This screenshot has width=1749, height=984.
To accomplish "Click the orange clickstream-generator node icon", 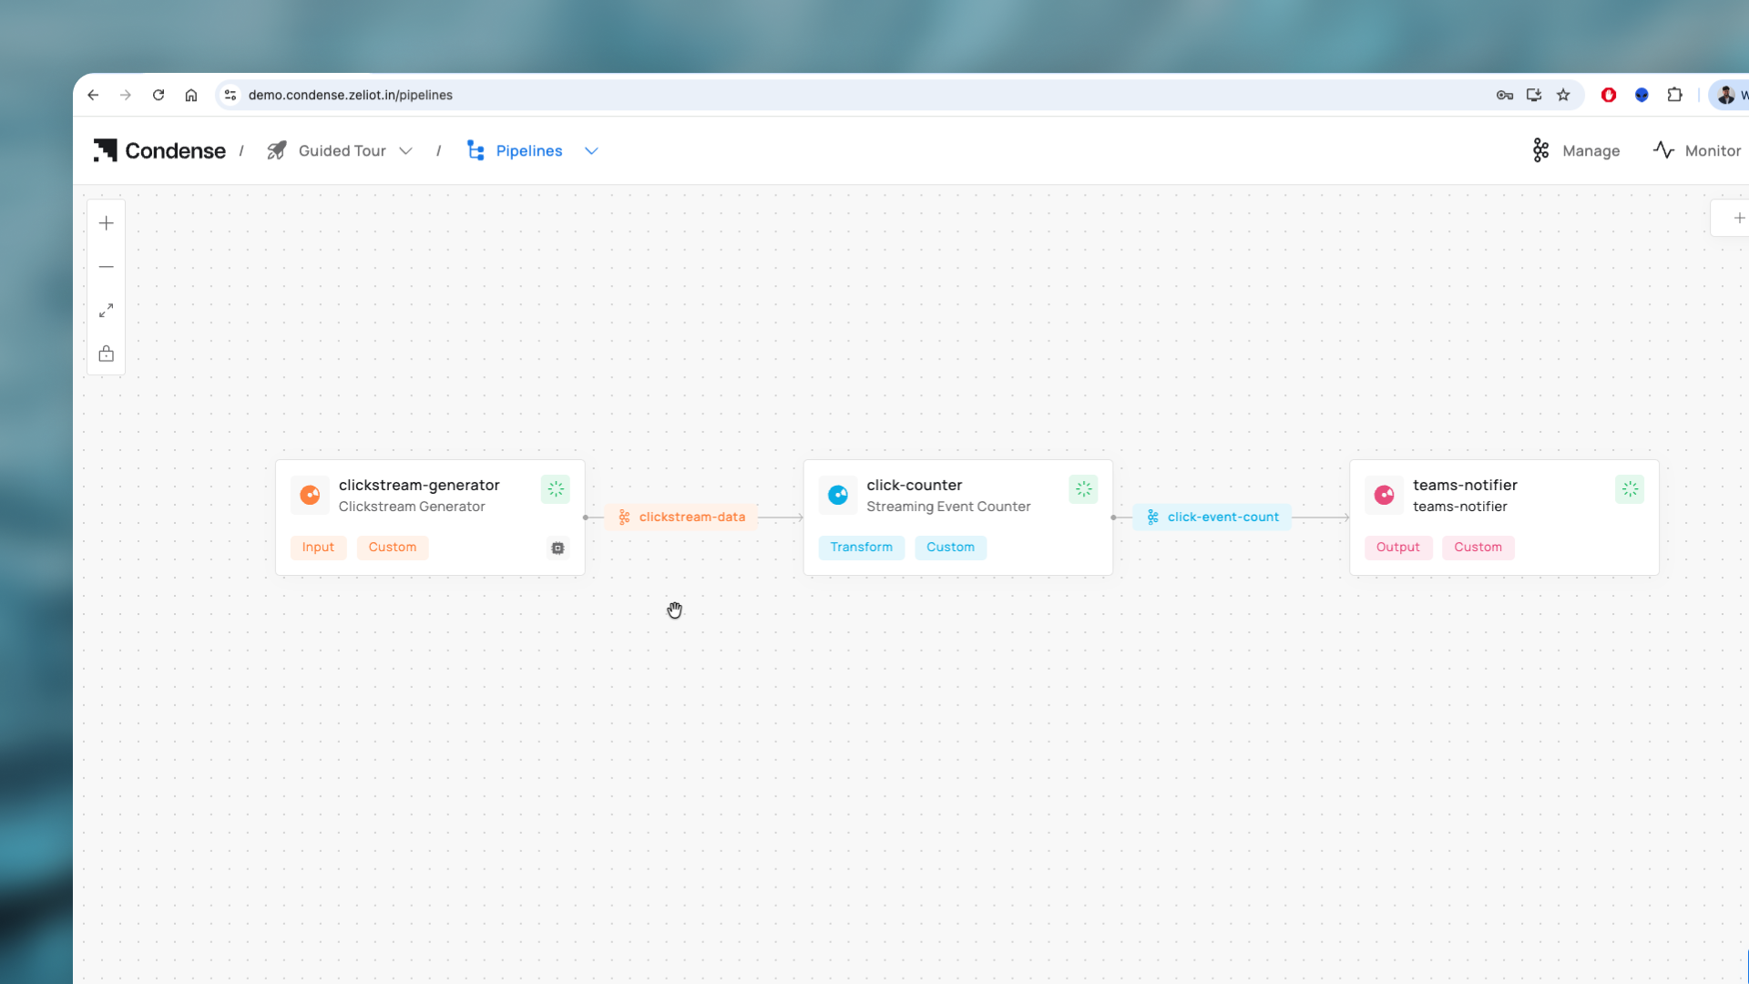I will pos(310,495).
